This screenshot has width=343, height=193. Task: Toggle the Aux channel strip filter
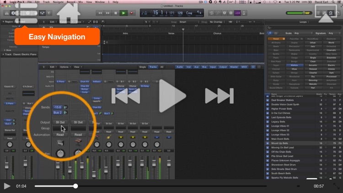tap(196, 67)
